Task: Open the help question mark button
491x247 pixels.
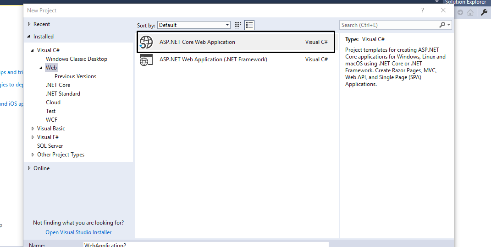Action: click(422, 10)
